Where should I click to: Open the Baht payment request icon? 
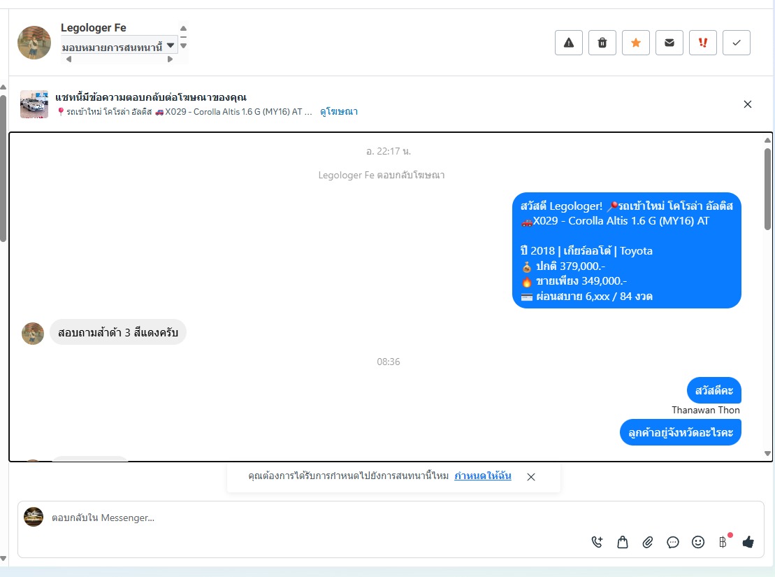point(723,542)
